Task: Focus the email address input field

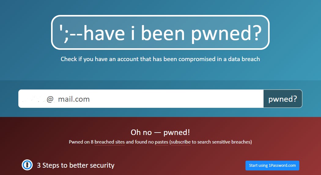Action: pos(141,99)
